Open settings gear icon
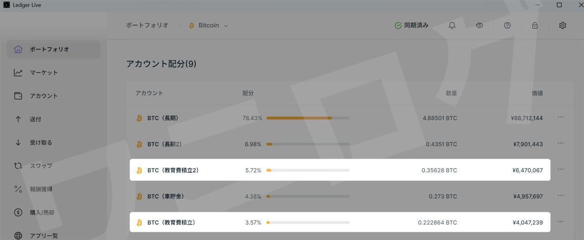 tap(563, 25)
